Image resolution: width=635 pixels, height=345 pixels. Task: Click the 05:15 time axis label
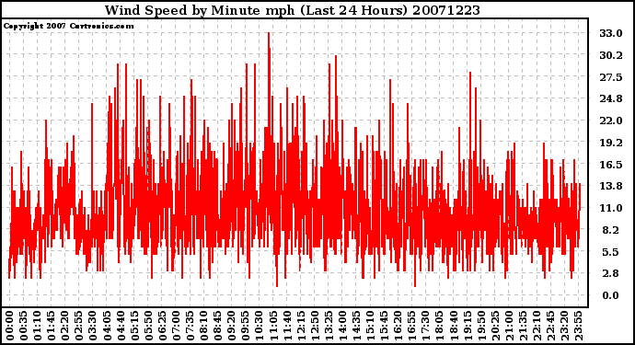tap(134, 326)
